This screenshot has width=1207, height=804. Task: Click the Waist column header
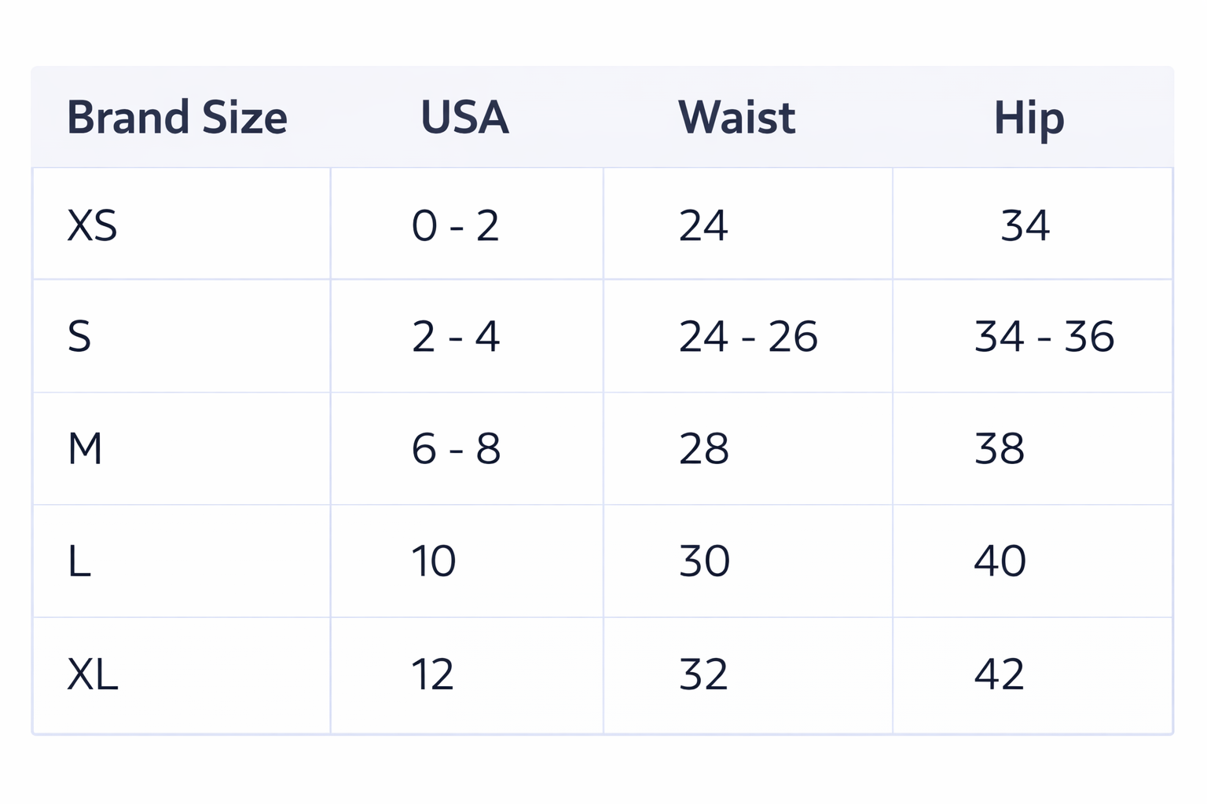click(736, 118)
